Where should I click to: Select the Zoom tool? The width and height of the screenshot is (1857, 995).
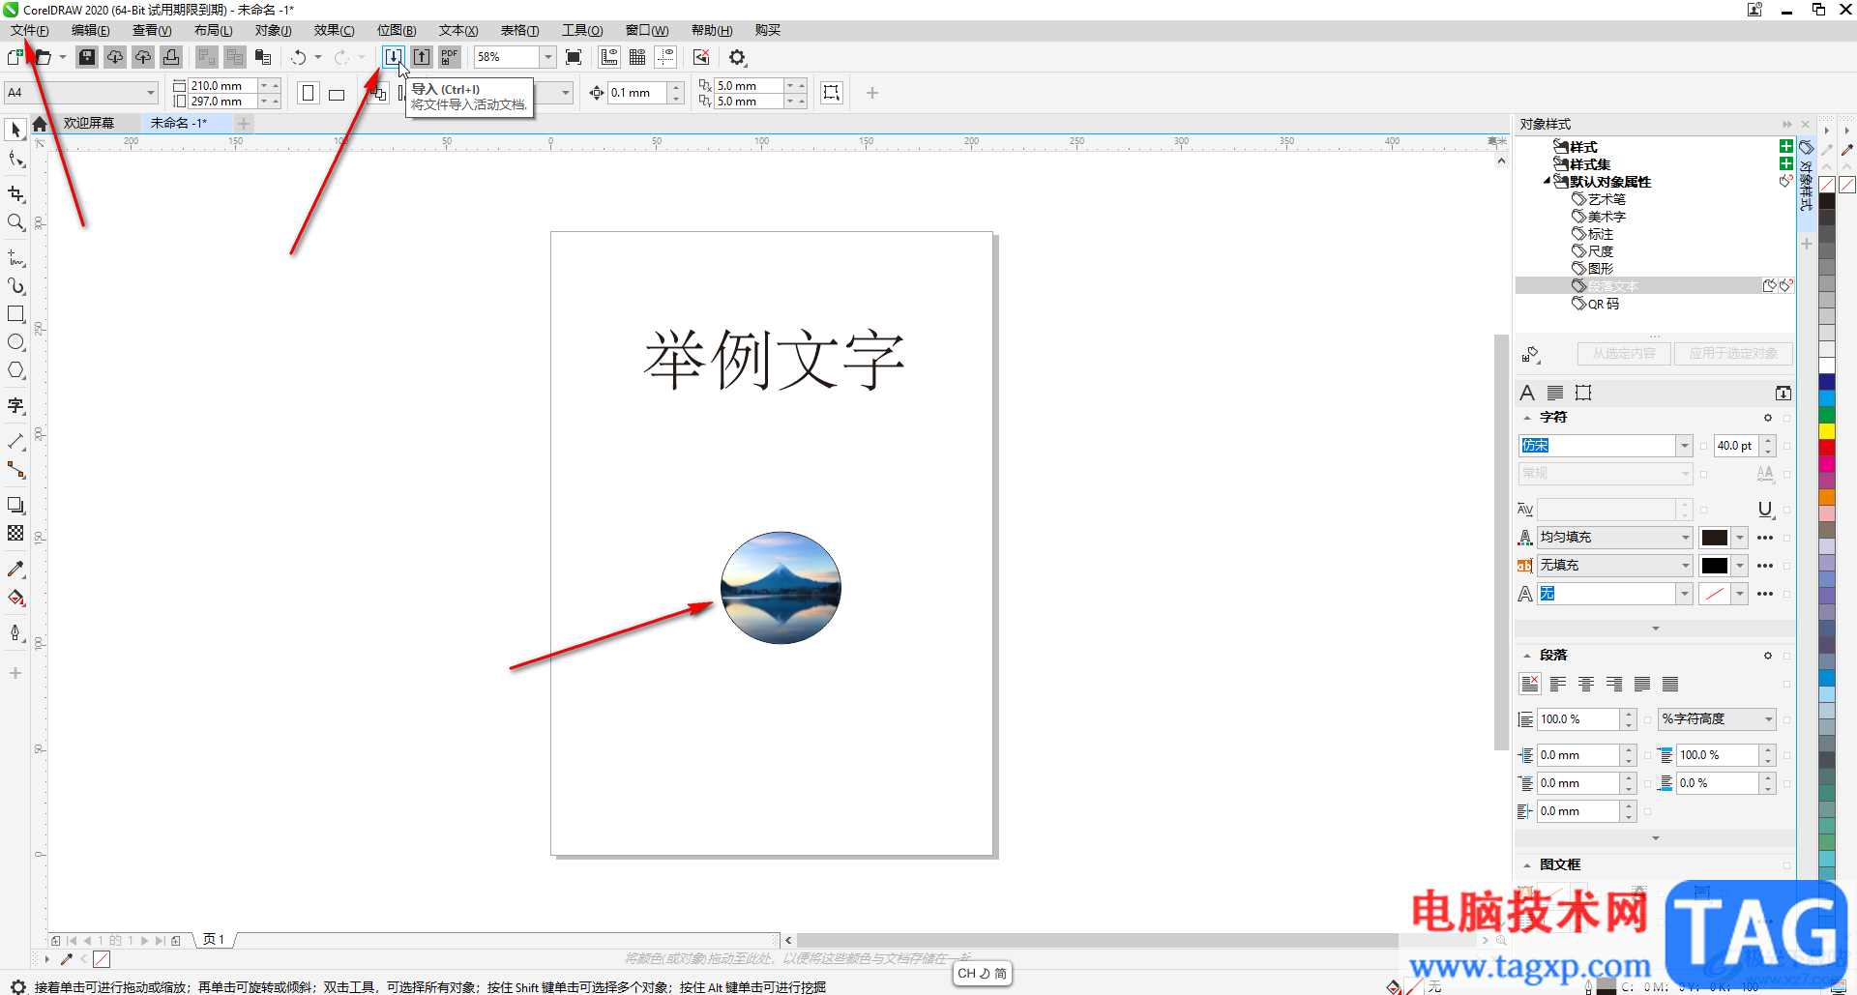tap(15, 222)
